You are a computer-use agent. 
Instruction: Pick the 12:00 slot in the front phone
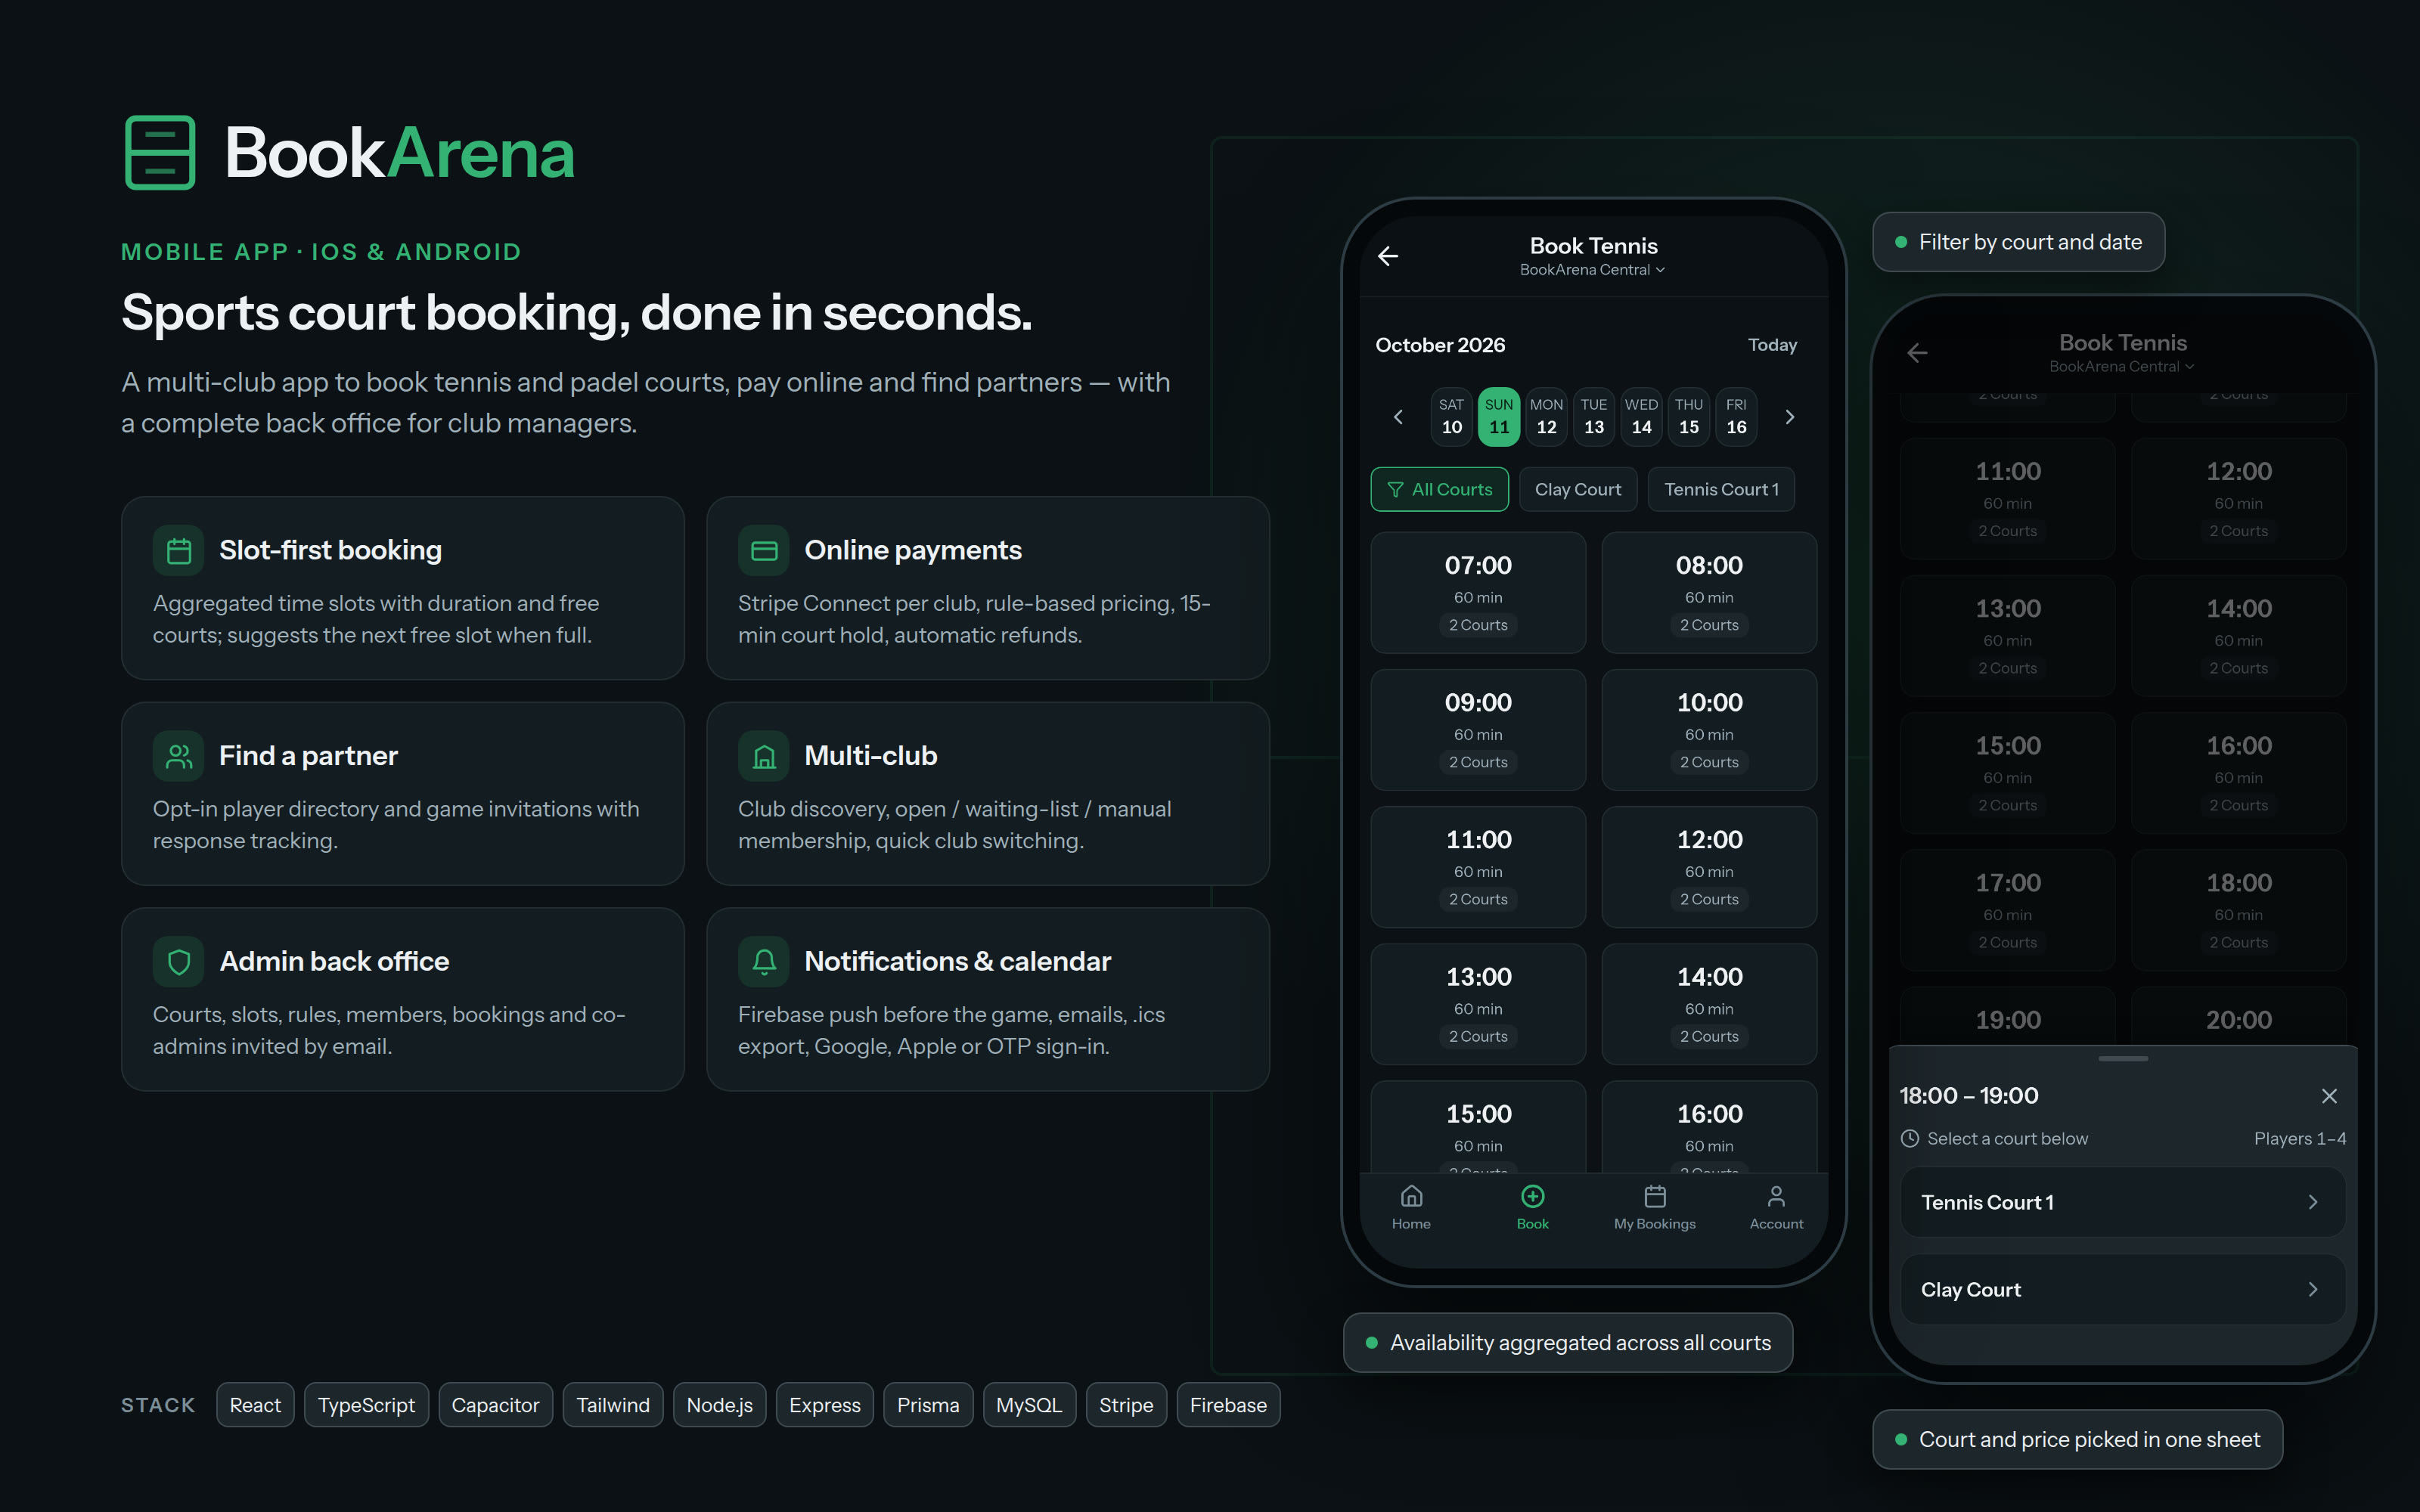[1709, 867]
